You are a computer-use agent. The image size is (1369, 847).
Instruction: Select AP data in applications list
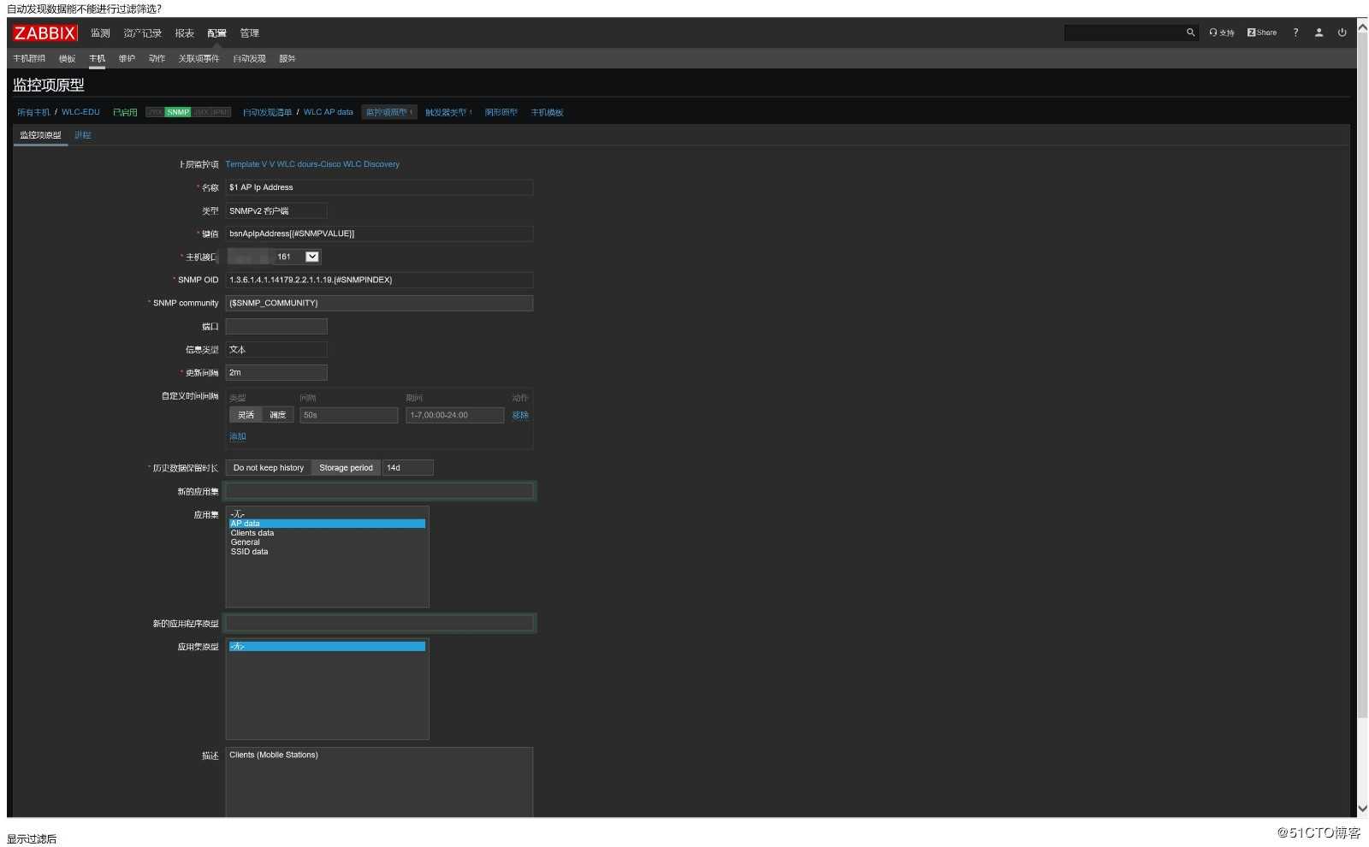[x=327, y=524]
